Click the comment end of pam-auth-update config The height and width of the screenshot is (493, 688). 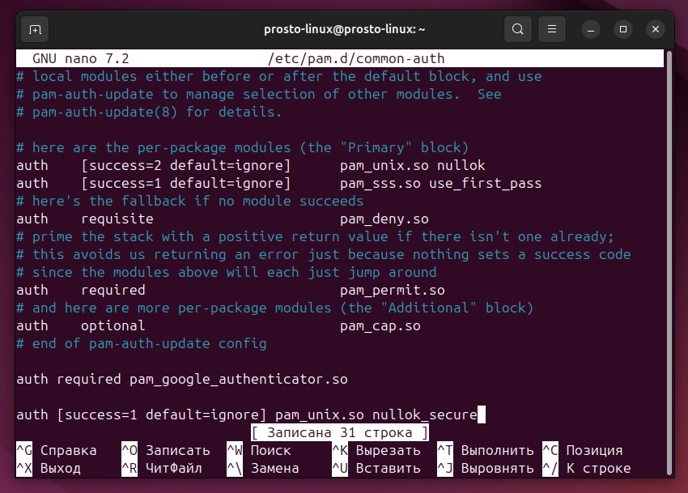142,344
